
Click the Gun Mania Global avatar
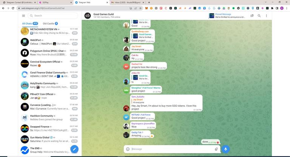pos(25,139)
